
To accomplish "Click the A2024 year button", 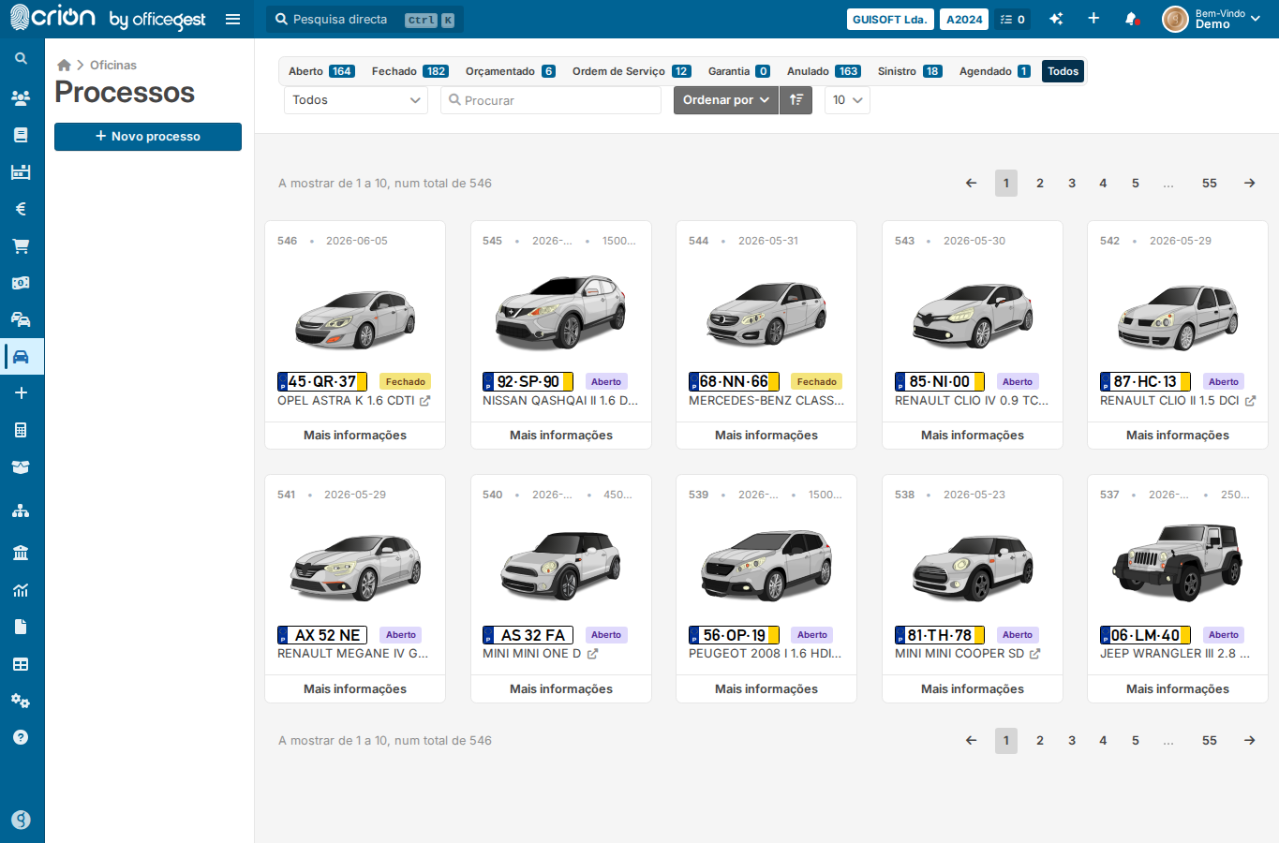I will 964,20.
